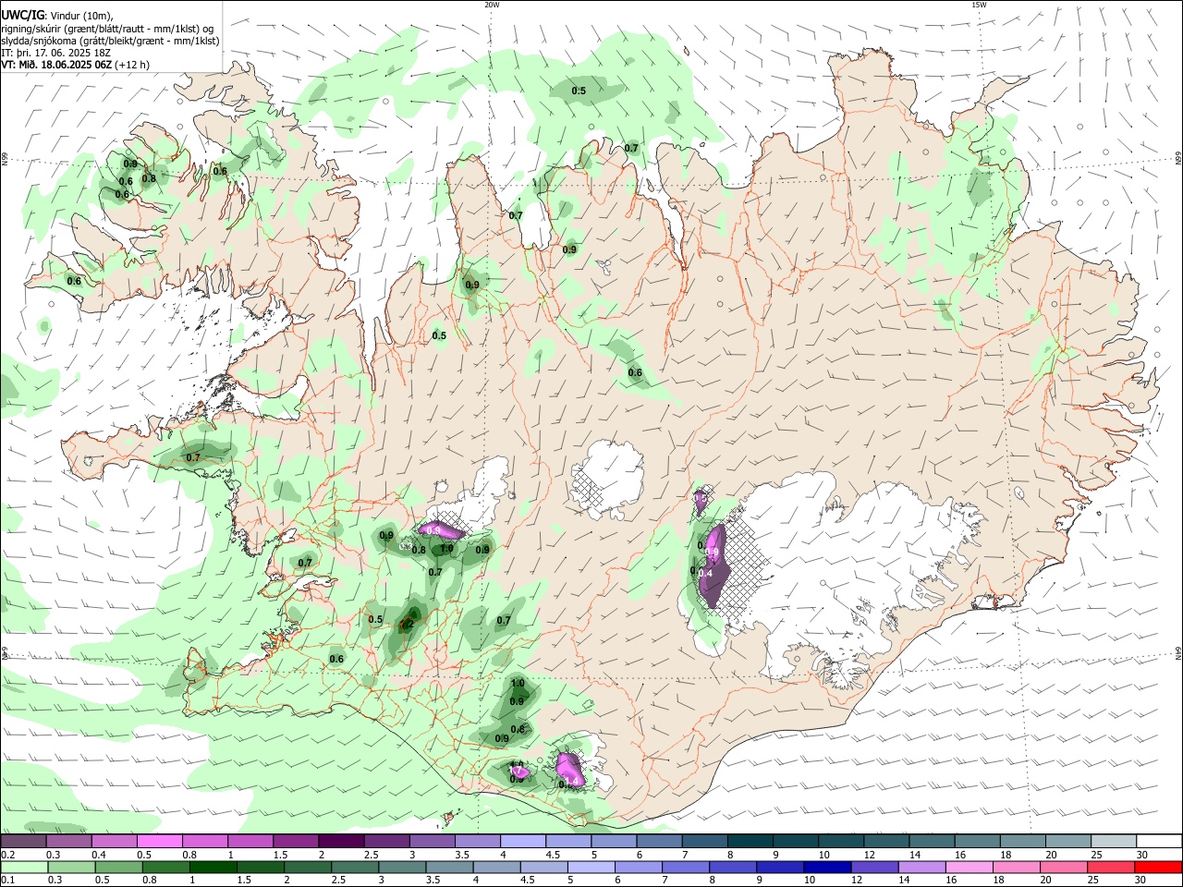Click the '15W' longitude label at top

pyautogui.click(x=979, y=5)
